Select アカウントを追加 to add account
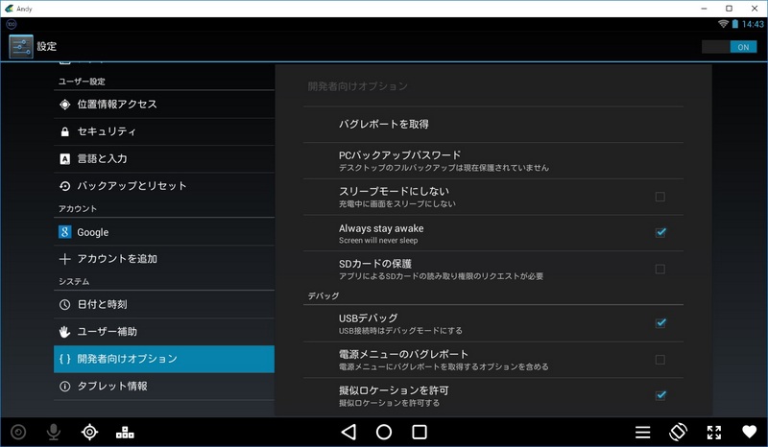 [164, 259]
